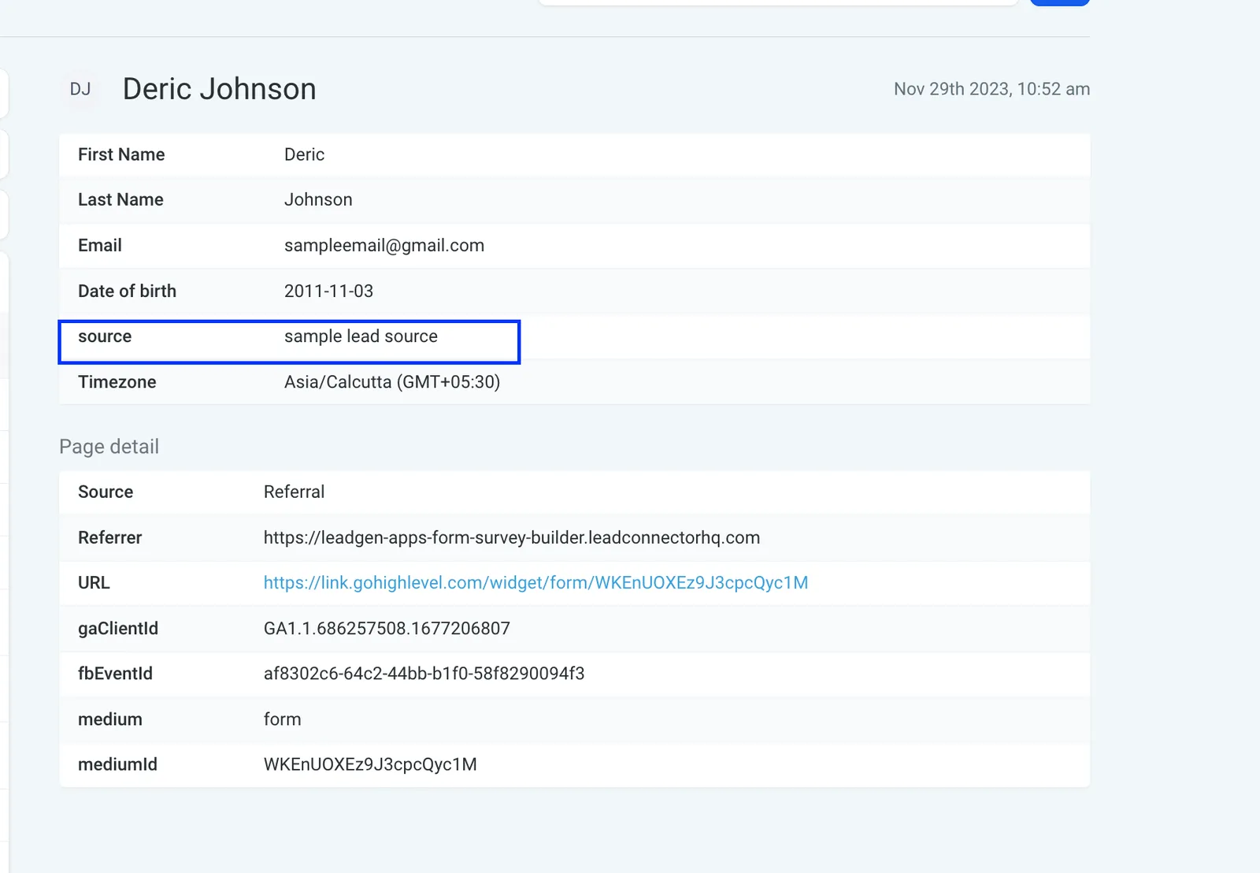Click the medium value form
1260x873 pixels.
(282, 719)
